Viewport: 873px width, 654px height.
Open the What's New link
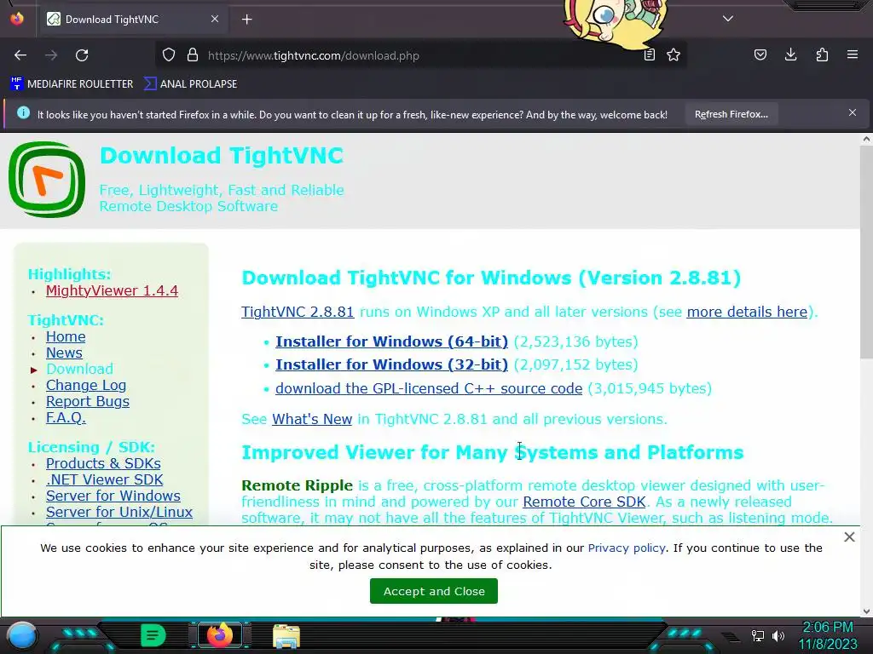click(x=312, y=419)
